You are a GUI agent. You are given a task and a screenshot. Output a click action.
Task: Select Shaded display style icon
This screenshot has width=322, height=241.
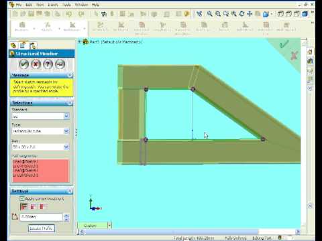[305, 14]
